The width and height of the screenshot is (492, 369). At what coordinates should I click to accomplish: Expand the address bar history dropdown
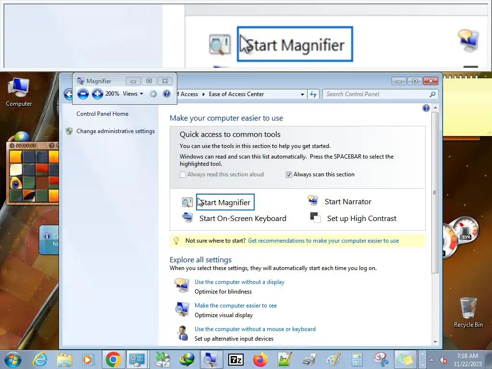(302, 94)
